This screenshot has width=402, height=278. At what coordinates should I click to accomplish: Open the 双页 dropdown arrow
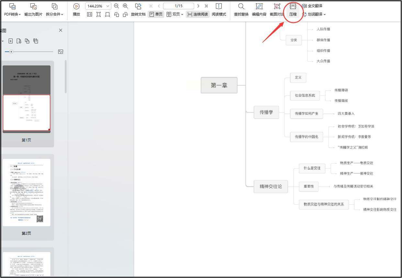click(182, 15)
